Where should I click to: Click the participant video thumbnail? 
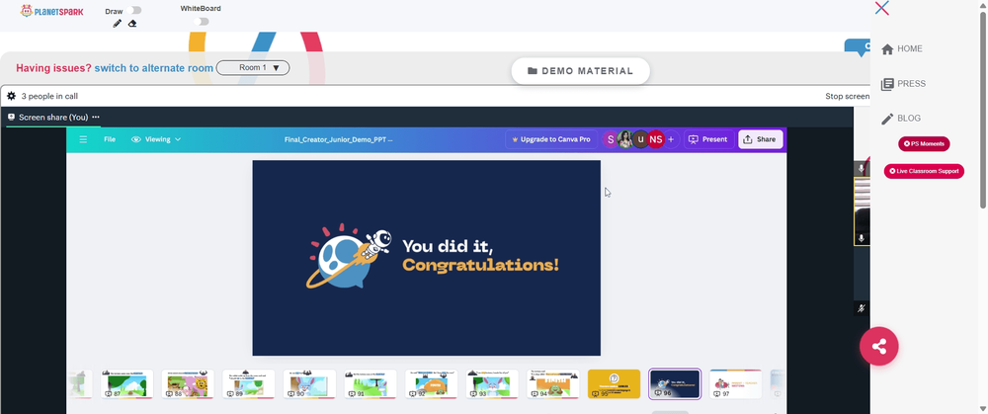pos(862,211)
